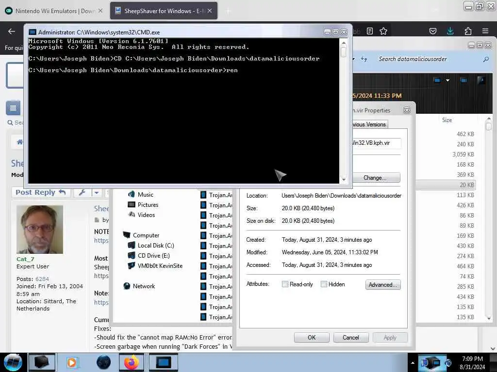Open Explorer change view dropdown arrow
The image size is (497, 372).
pyautogui.click(x=447, y=80)
